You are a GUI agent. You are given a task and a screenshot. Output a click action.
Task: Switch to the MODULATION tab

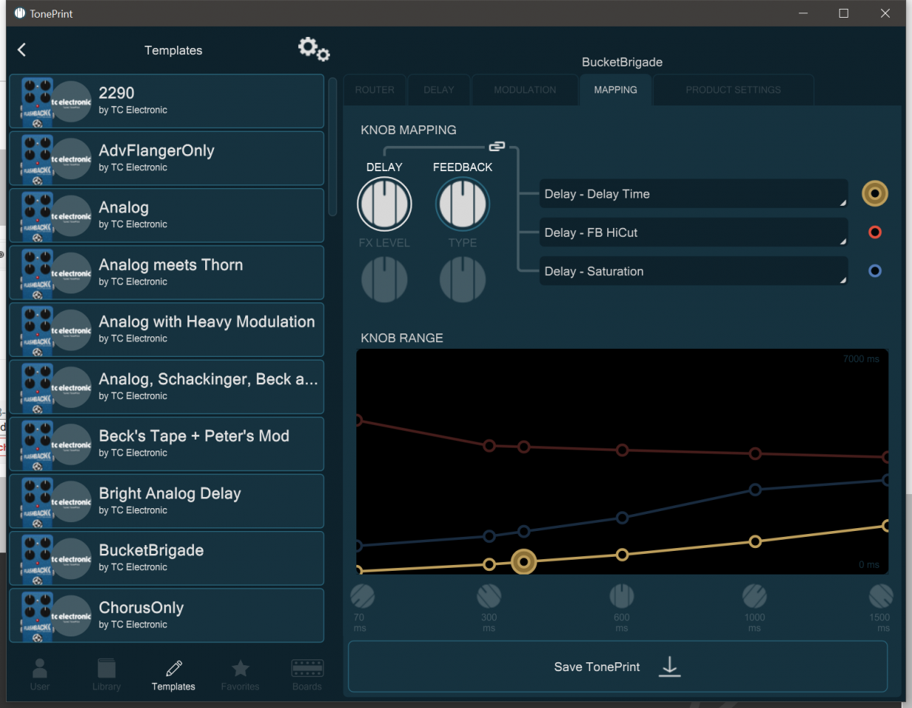(x=525, y=90)
